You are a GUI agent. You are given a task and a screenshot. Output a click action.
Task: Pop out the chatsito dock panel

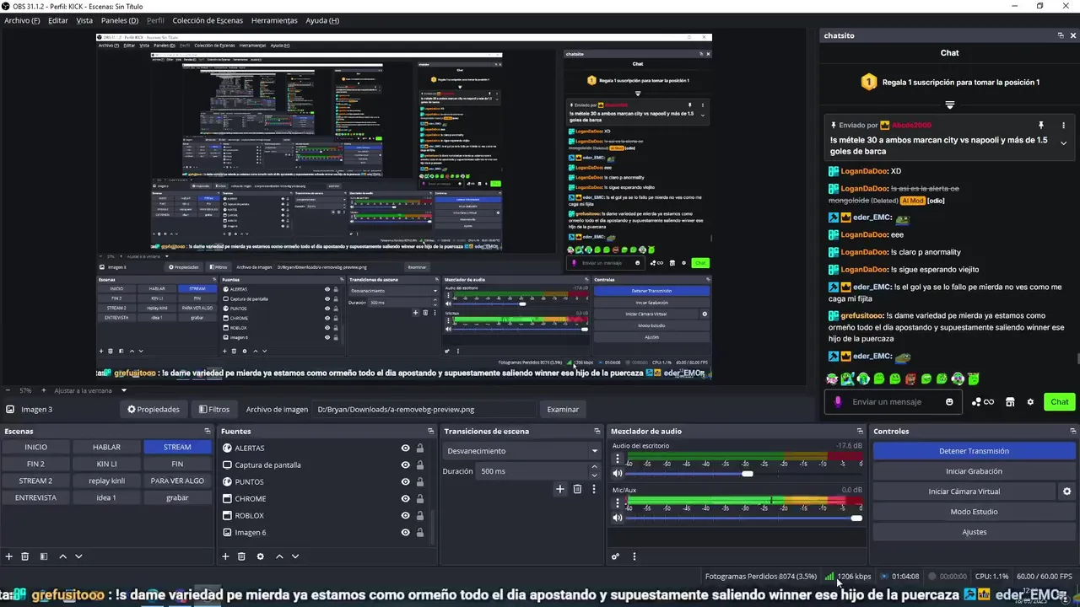point(1061,35)
